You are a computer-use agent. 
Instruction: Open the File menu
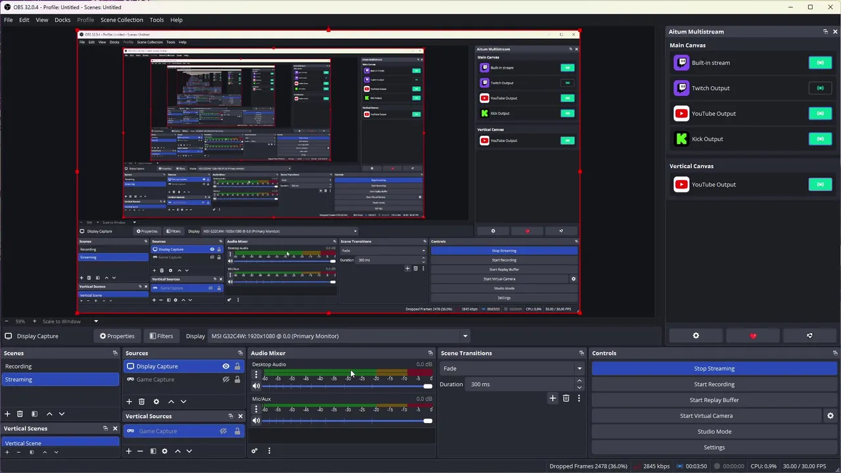[x=8, y=20]
